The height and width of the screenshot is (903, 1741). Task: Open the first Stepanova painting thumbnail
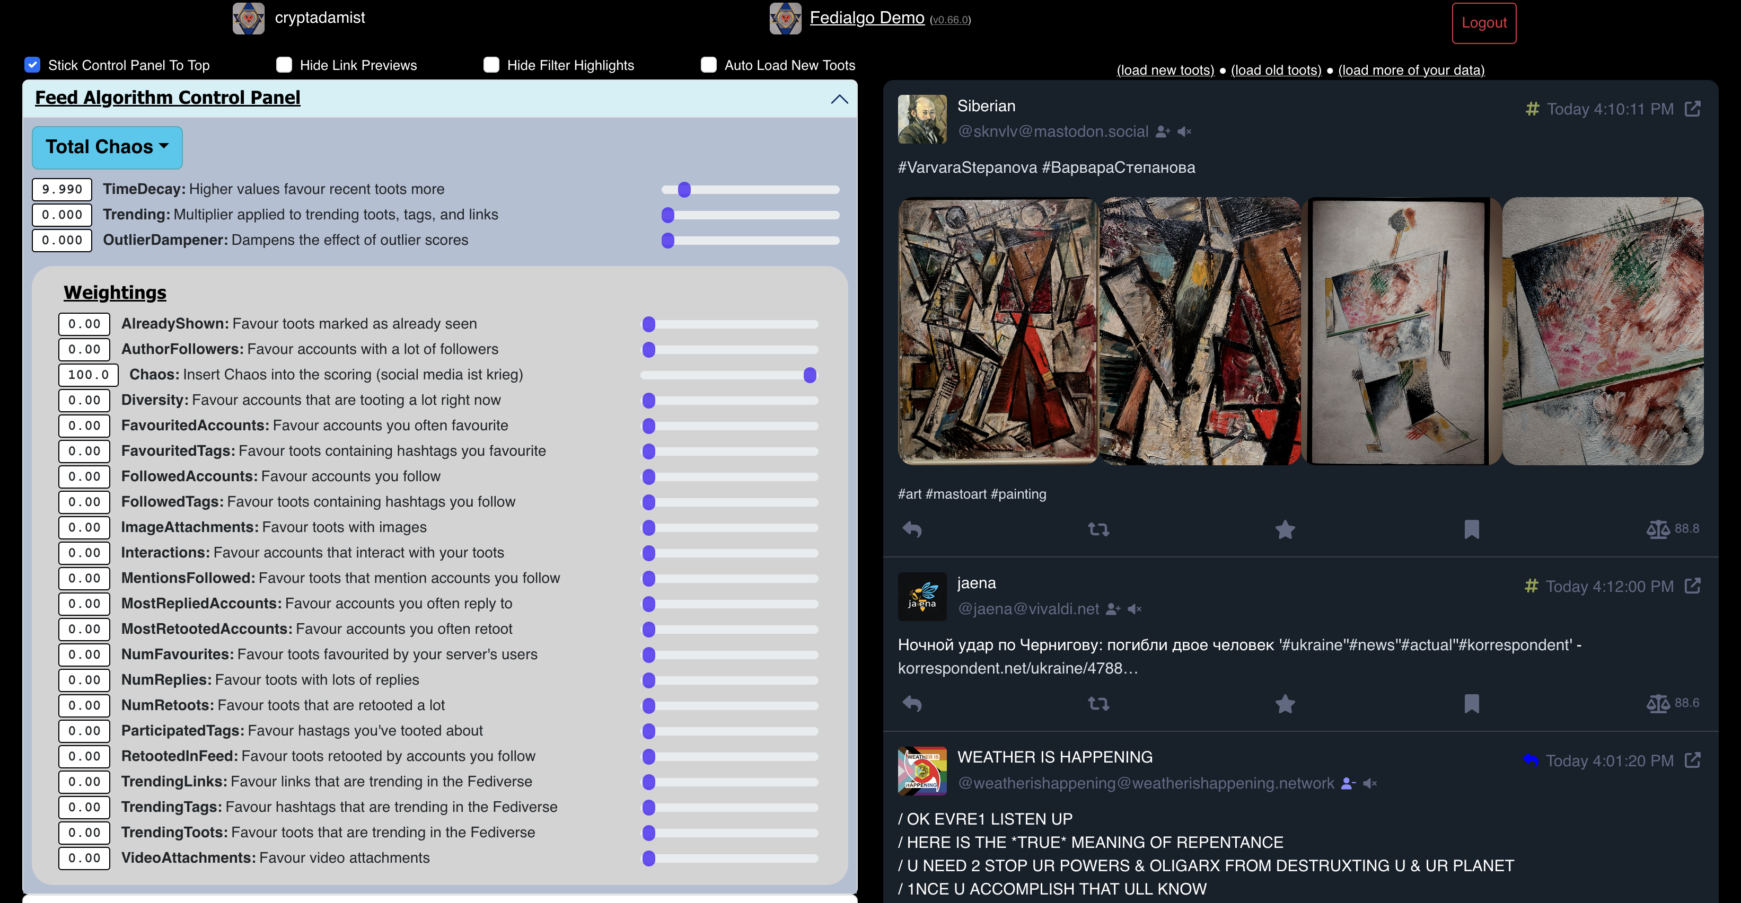[x=998, y=331]
